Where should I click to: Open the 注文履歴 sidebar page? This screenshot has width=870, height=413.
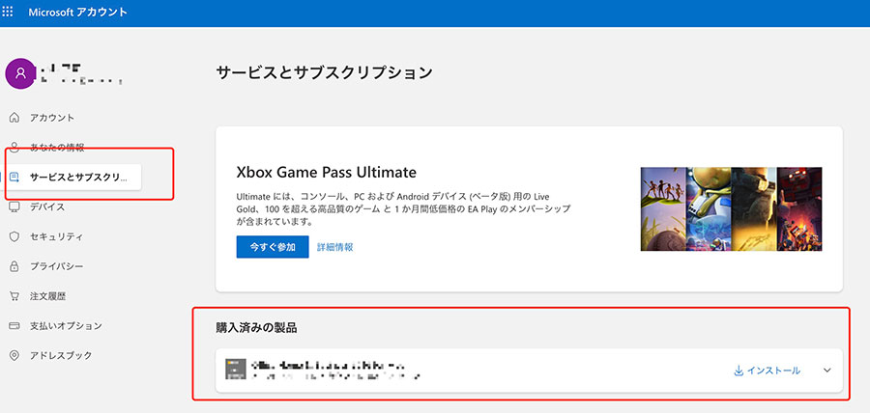click(x=48, y=296)
